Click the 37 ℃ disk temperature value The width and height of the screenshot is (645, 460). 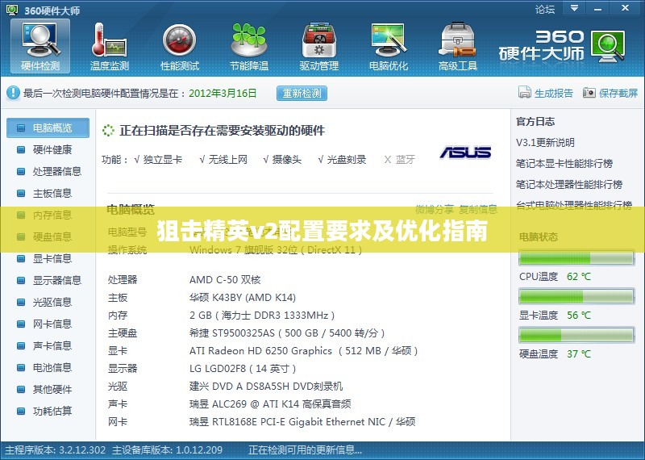[x=579, y=353]
